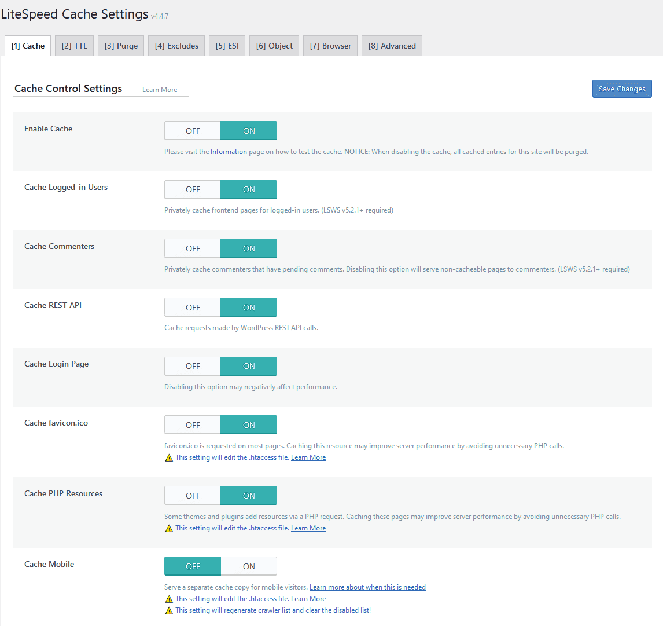
Task: Set Cache REST API to ON
Action: pyautogui.click(x=249, y=307)
